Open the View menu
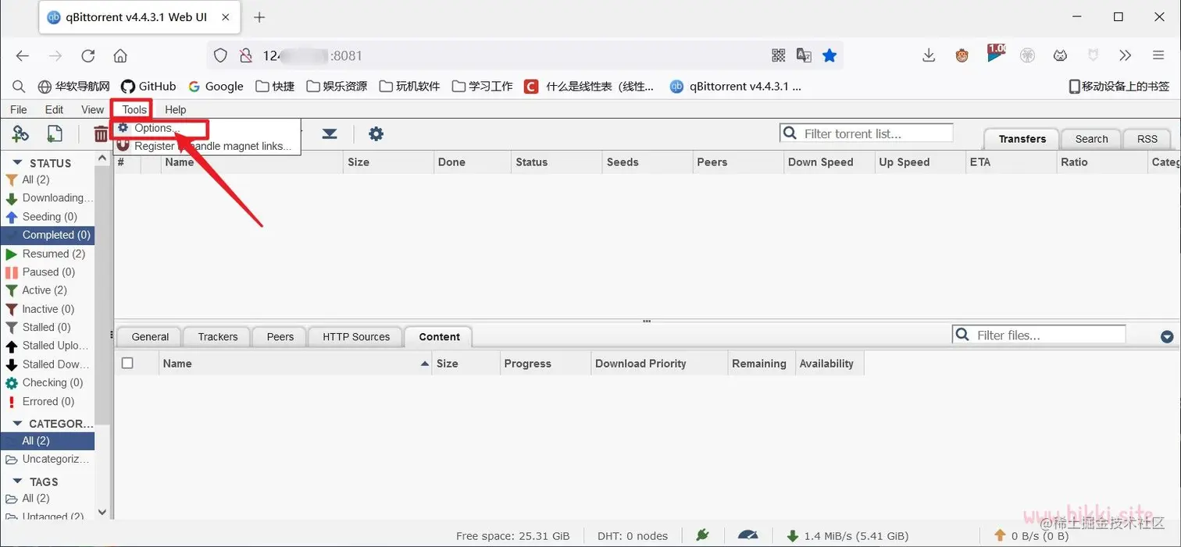1181x547 pixels. click(92, 109)
